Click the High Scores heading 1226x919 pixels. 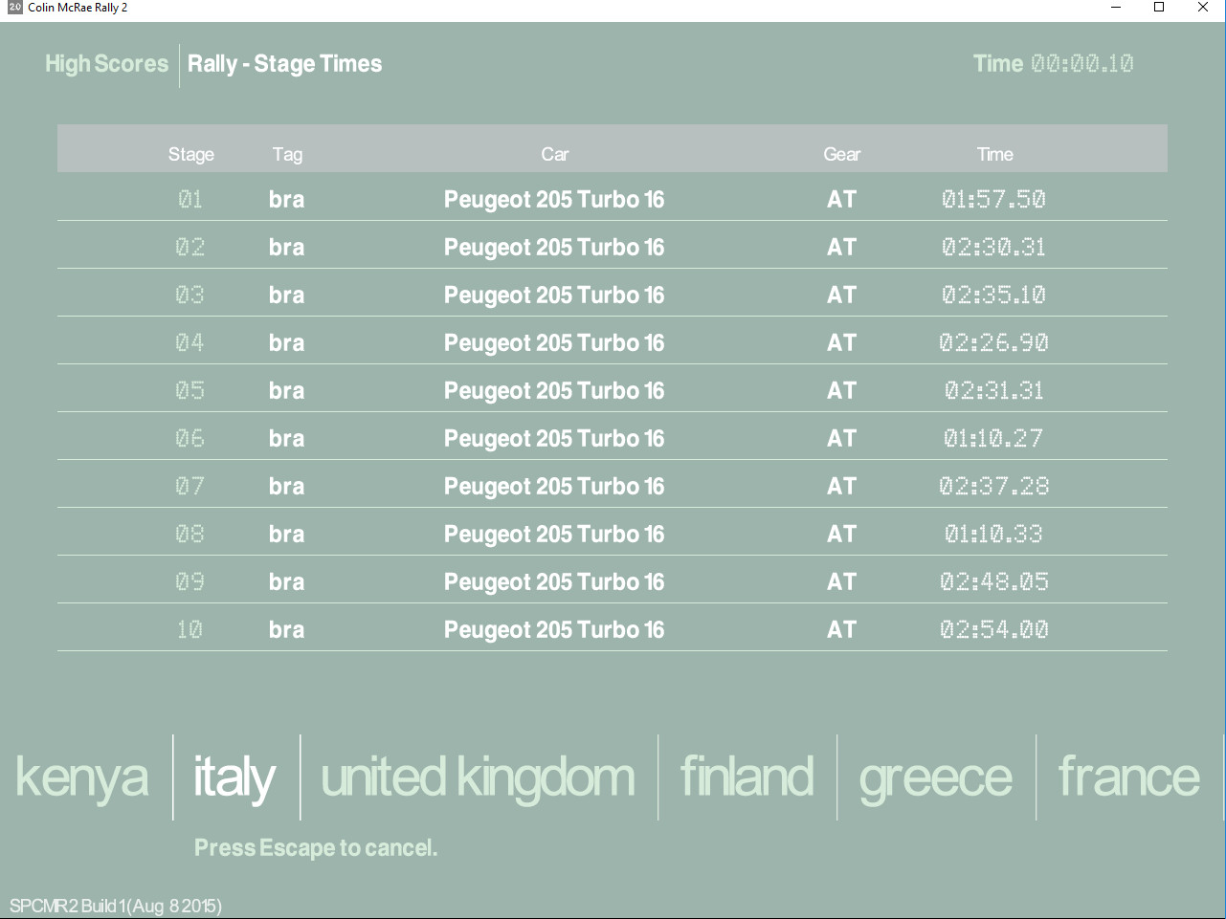point(106,64)
